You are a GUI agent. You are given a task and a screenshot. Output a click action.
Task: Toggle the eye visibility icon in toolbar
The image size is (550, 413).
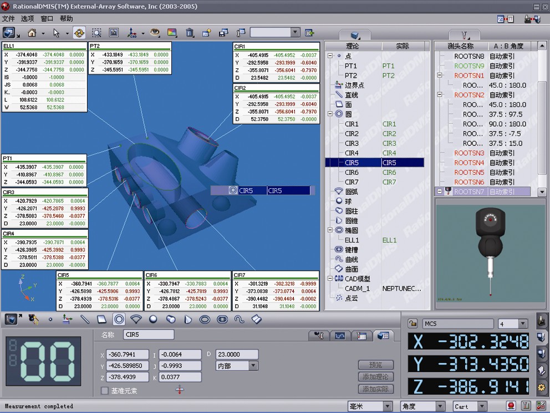[155, 33]
